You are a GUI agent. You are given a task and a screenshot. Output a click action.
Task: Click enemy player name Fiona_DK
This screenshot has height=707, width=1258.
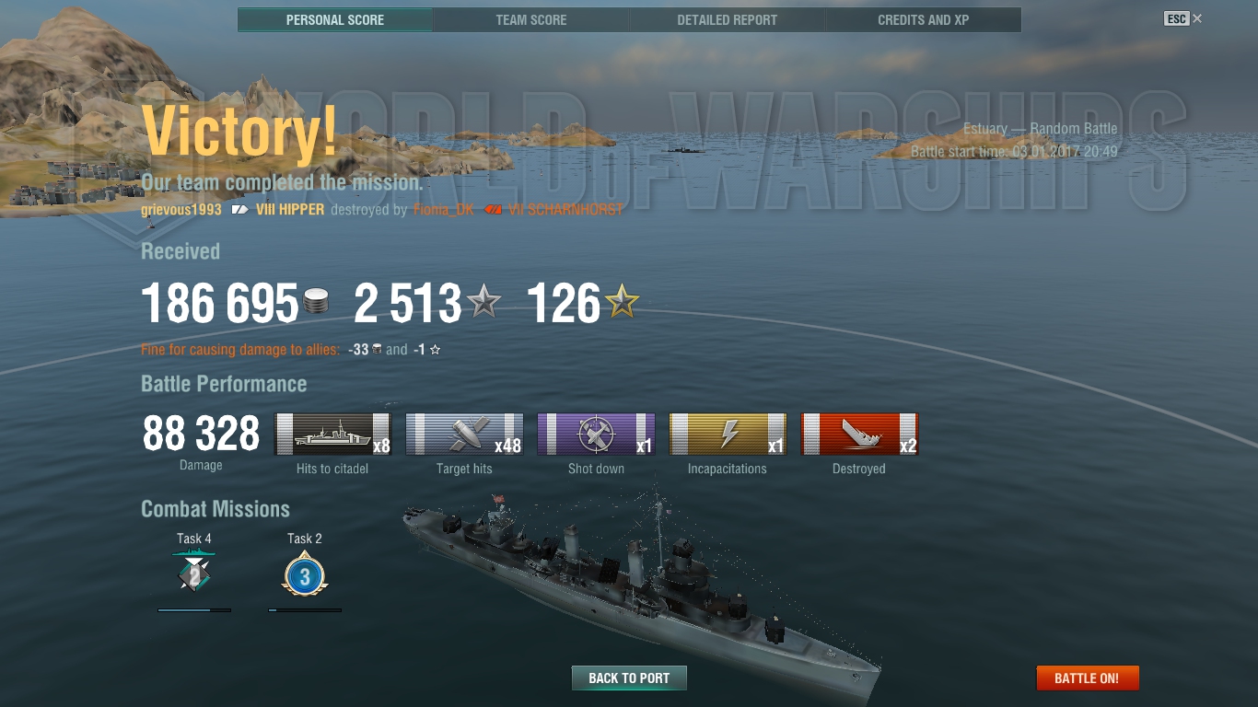444,210
